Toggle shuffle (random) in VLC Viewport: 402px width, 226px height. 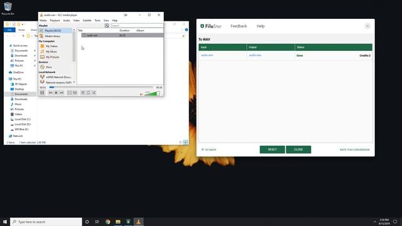pyautogui.click(x=94, y=93)
